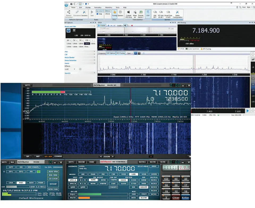The width and height of the screenshot is (255, 208).
Task: Click the waterfall view icon next to Span
Action: (139, 53)
